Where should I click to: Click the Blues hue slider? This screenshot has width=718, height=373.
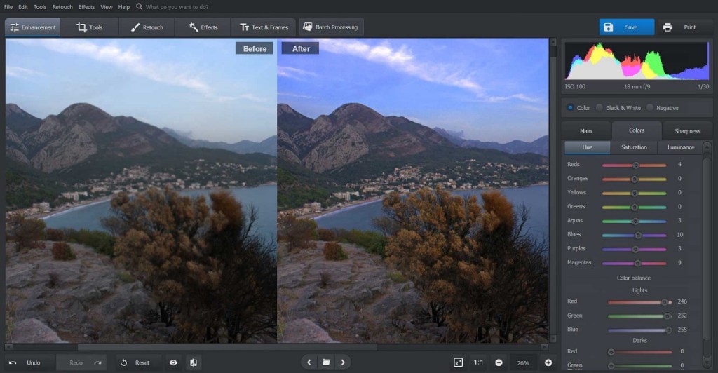pyautogui.click(x=634, y=235)
